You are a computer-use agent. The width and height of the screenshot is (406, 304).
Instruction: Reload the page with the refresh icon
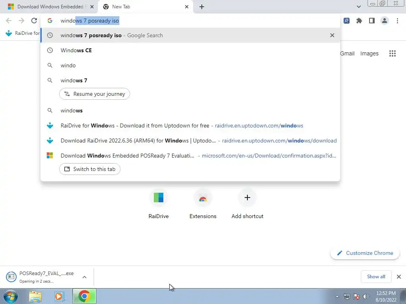pos(34,21)
